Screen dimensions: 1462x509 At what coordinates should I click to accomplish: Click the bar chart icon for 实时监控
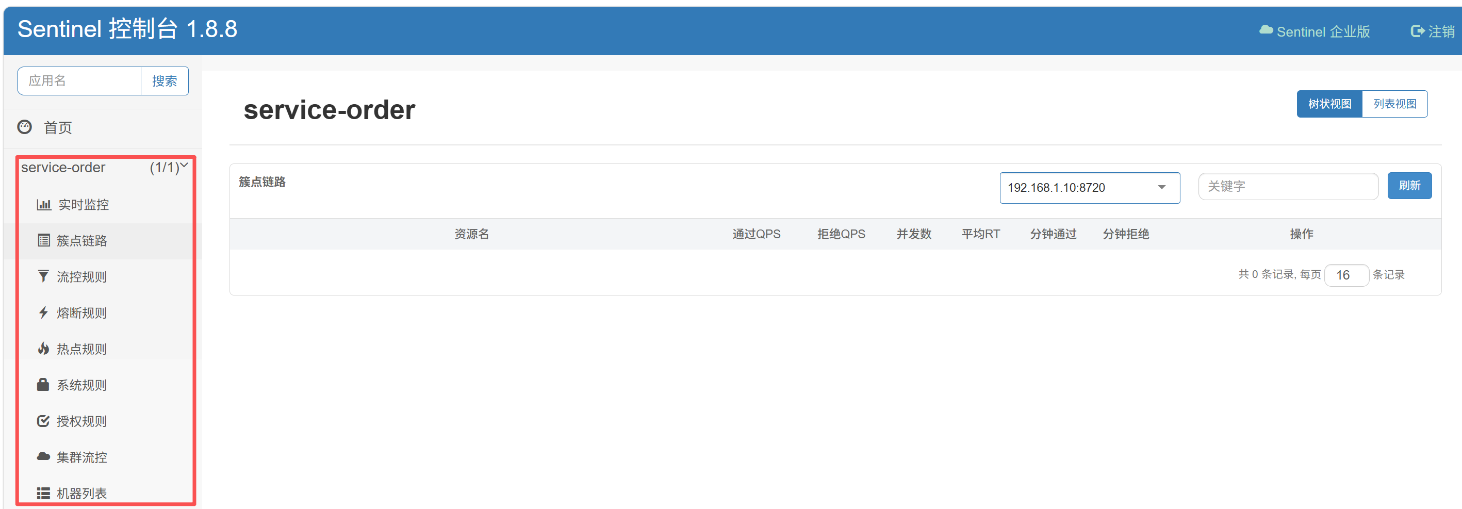tap(44, 204)
